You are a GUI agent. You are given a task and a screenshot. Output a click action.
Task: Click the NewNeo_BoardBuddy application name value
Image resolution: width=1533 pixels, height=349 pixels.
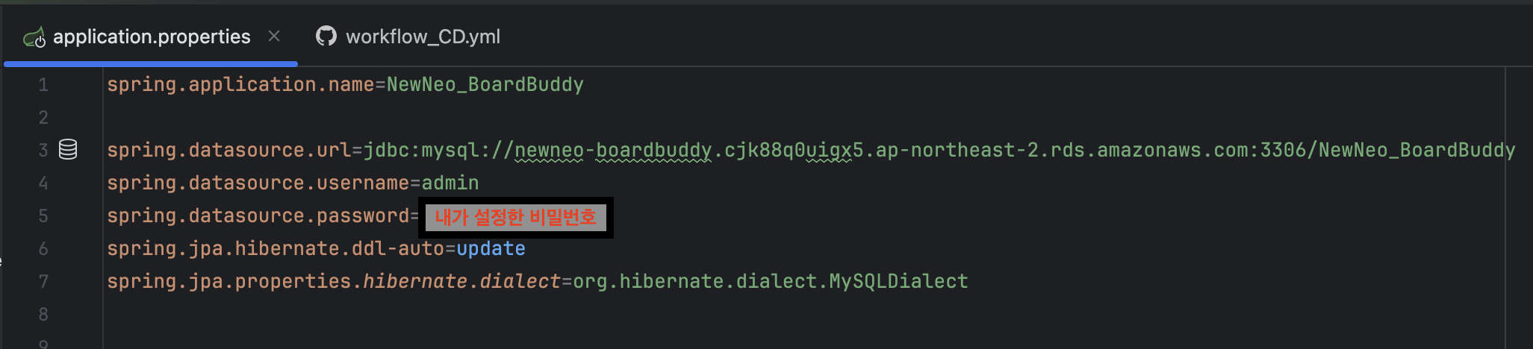point(485,84)
